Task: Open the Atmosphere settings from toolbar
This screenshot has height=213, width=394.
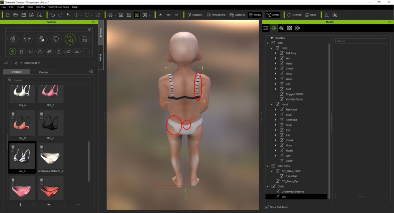Action: (216, 15)
